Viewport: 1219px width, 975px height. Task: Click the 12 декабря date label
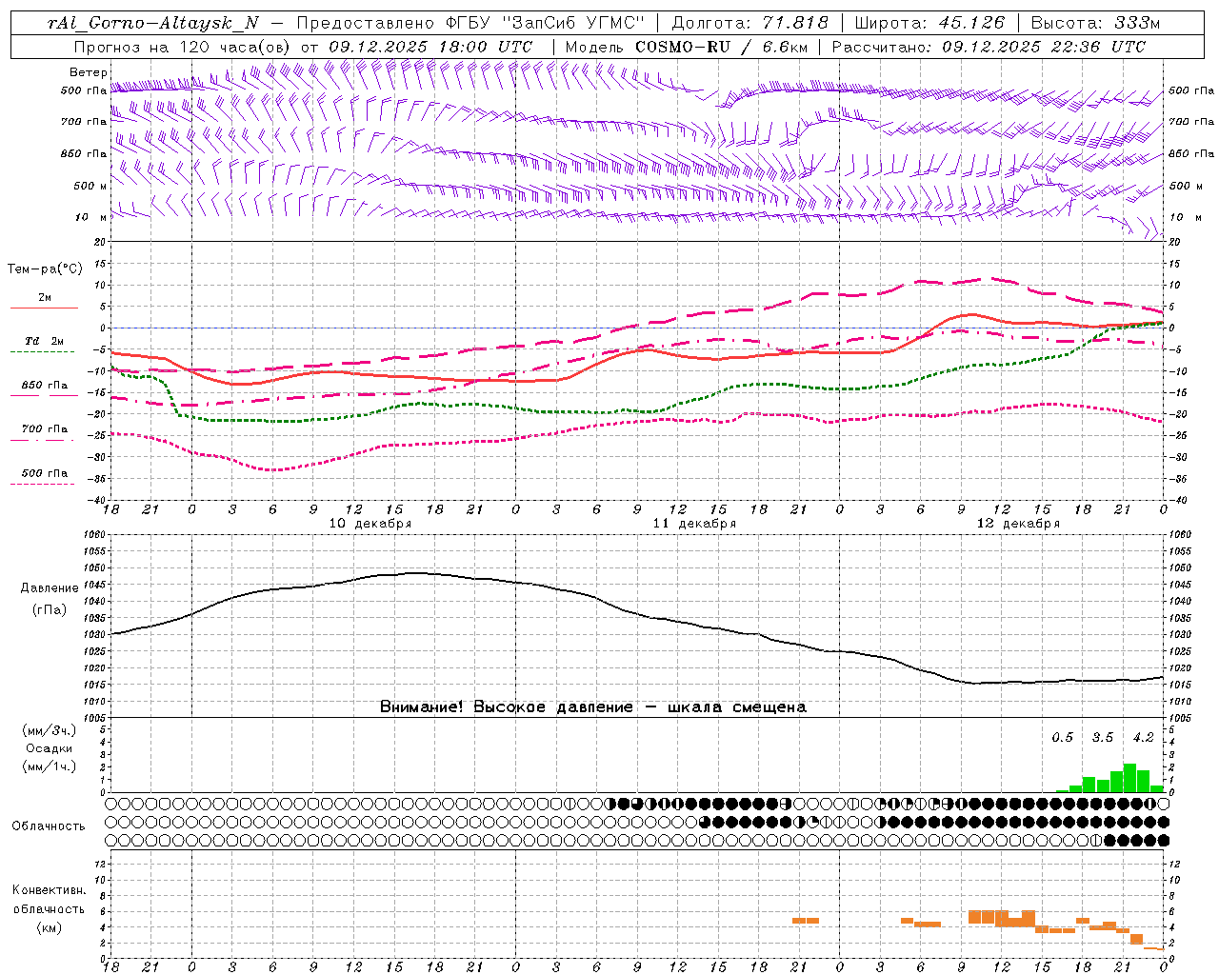[1018, 524]
